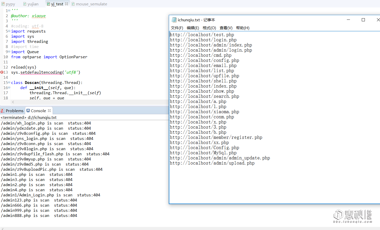Click the line http://localhost/xiaoma.php in Notepad
This screenshot has height=230, width=380.
coord(205,112)
